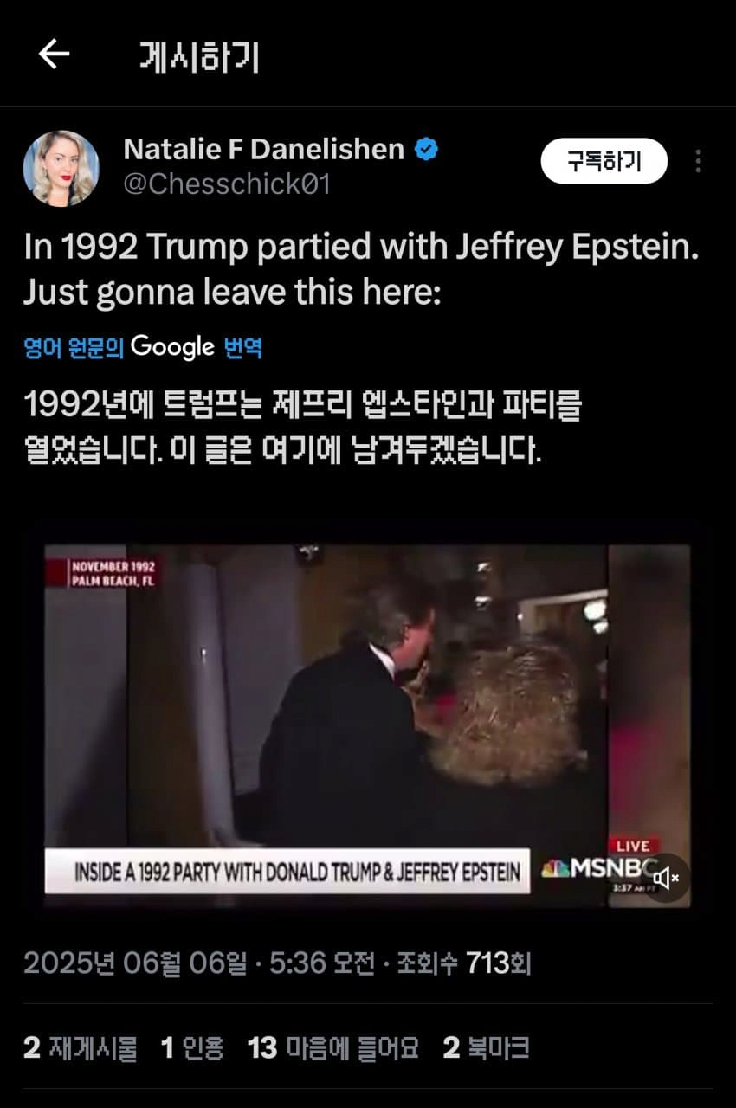Tap the MSNBC logo in the video
The height and width of the screenshot is (1108, 736).
coord(594,868)
